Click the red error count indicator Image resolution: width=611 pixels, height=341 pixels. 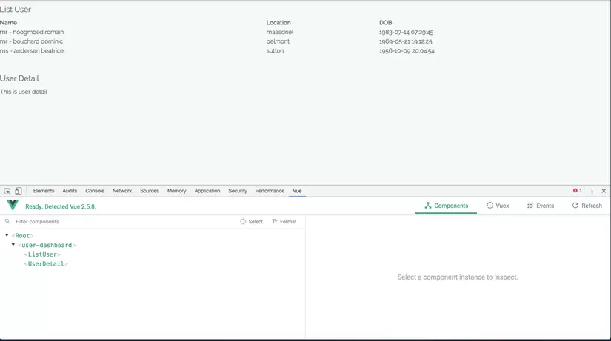(578, 191)
